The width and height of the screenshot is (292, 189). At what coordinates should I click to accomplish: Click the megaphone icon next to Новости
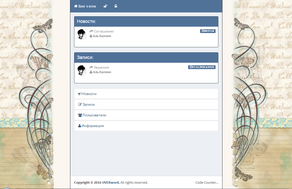80,94
